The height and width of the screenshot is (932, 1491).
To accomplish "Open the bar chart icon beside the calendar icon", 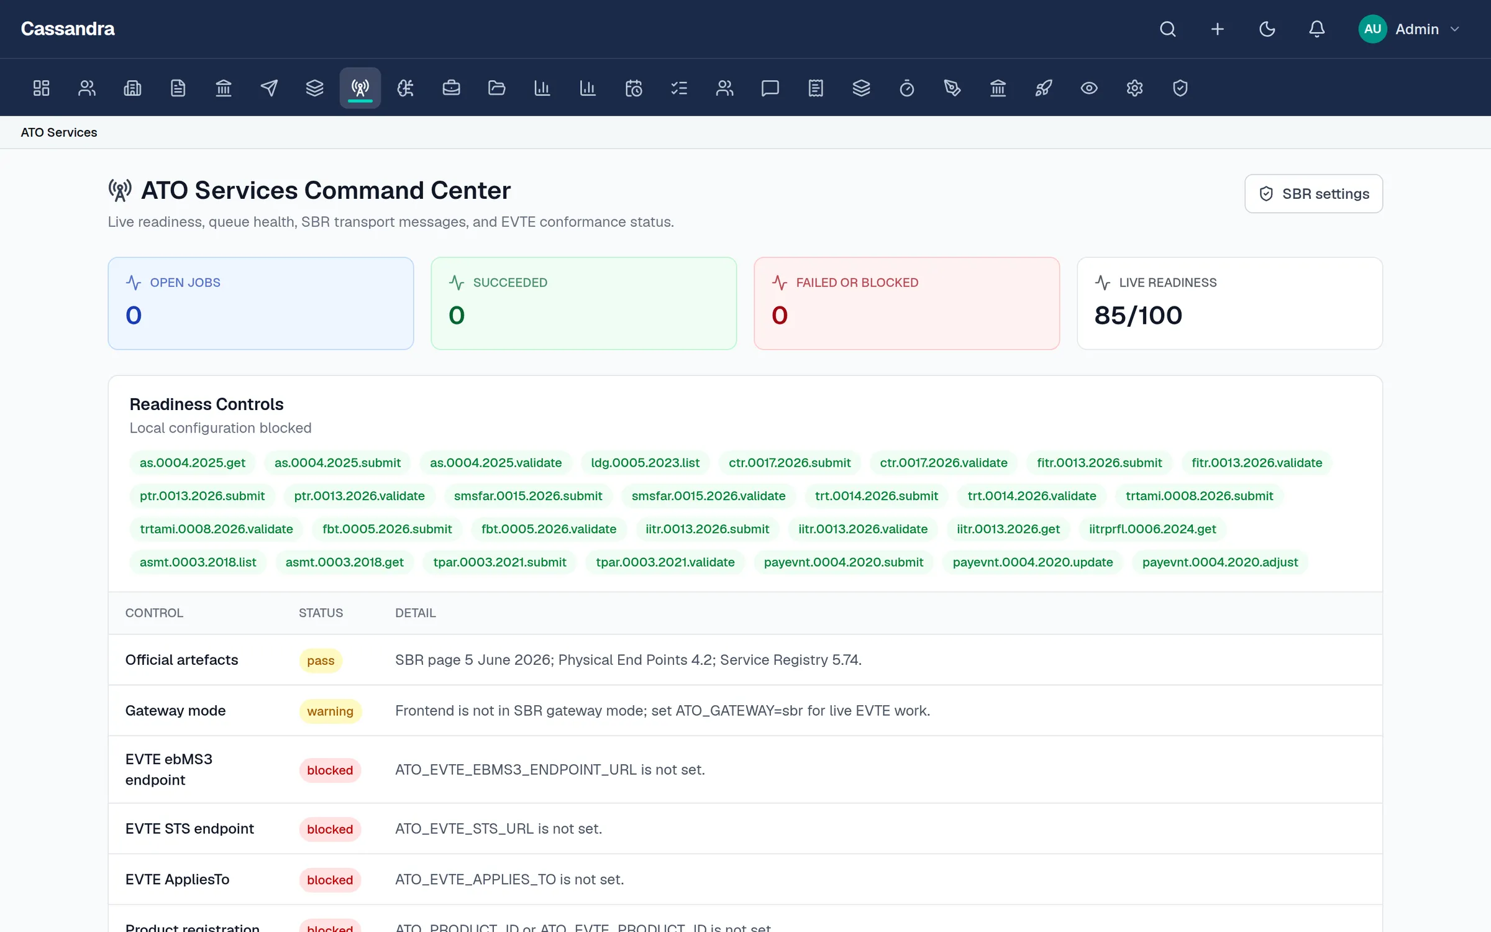I will [x=588, y=88].
